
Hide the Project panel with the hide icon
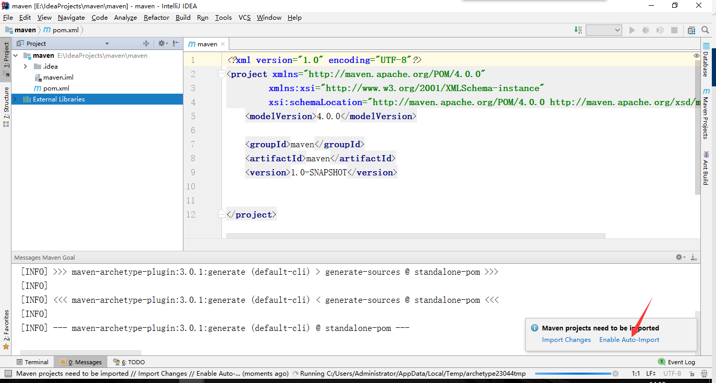tap(176, 44)
